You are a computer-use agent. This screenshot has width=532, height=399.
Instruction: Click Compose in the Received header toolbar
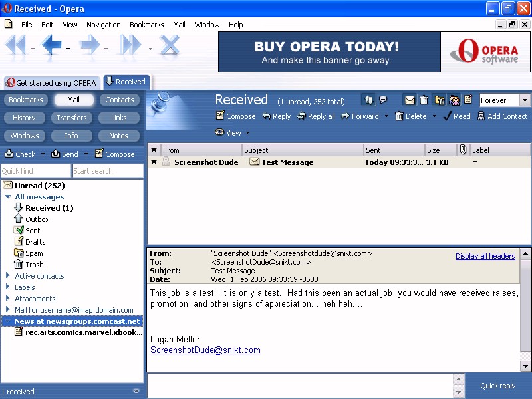pyautogui.click(x=236, y=116)
